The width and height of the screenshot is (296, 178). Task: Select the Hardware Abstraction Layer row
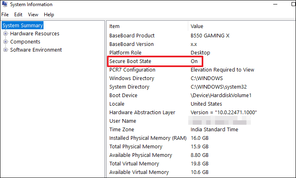click(x=142, y=112)
